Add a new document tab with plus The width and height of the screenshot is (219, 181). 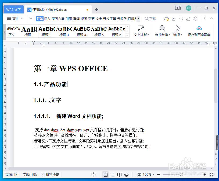point(96,9)
